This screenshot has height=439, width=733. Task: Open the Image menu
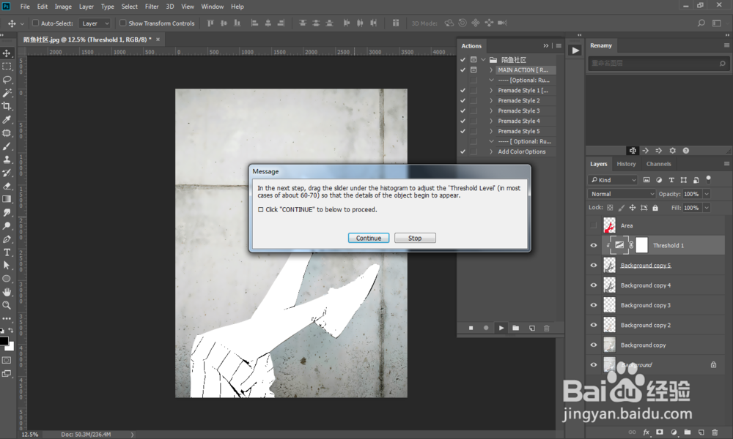63,7
